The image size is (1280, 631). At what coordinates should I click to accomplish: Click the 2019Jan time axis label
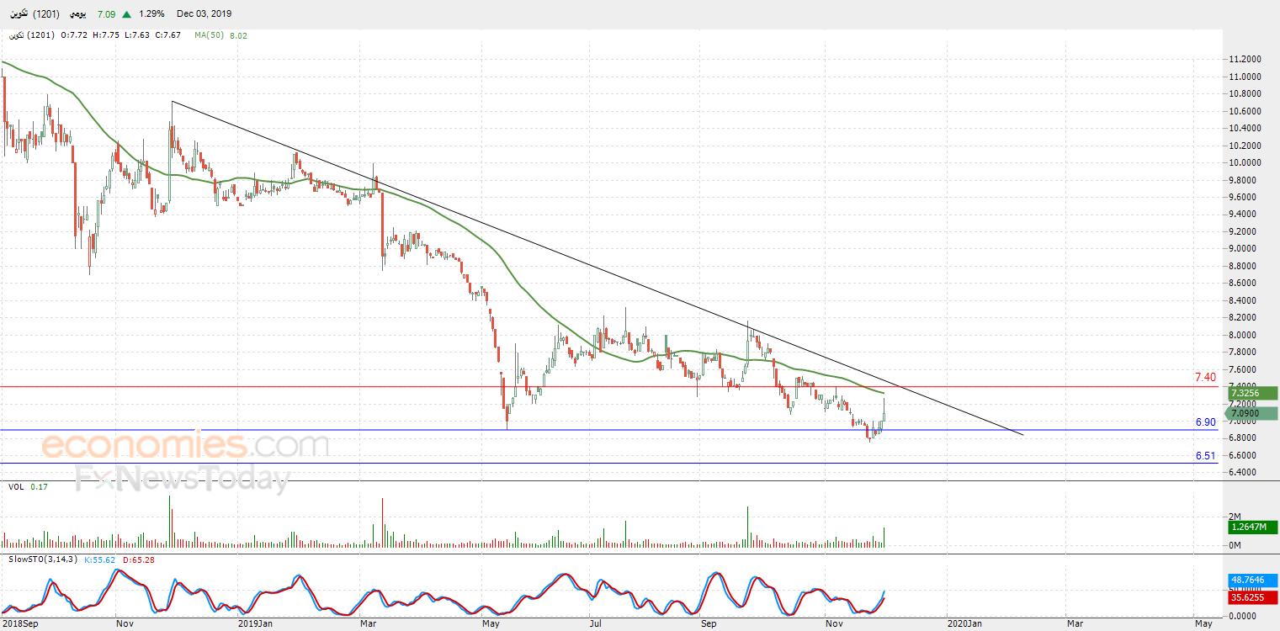(x=255, y=623)
